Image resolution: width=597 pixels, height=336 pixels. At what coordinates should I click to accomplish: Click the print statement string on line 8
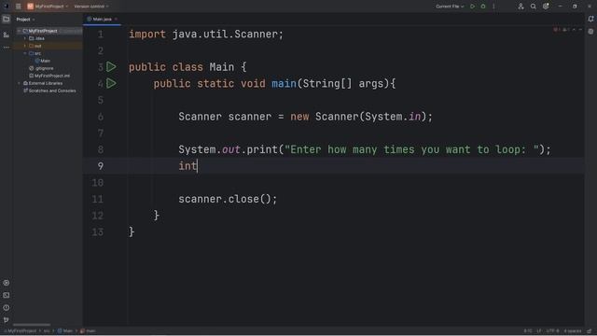pos(411,149)
